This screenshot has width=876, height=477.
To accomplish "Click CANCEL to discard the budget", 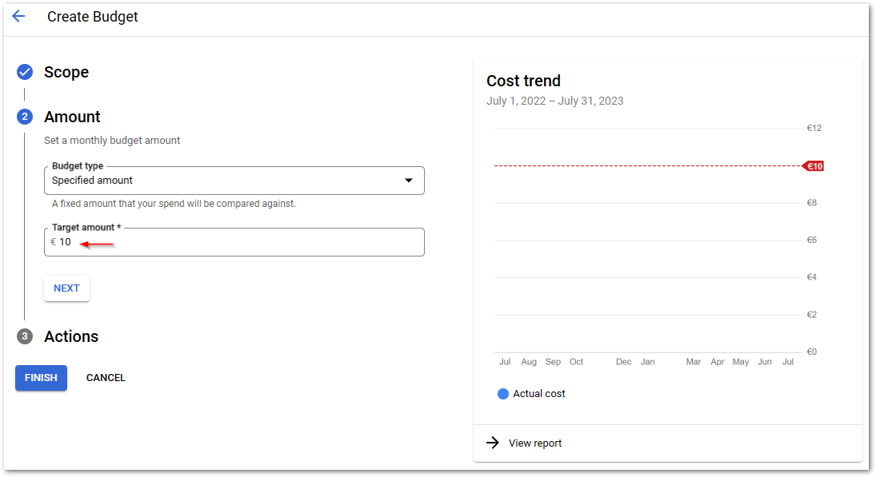I will pos(106,377).
